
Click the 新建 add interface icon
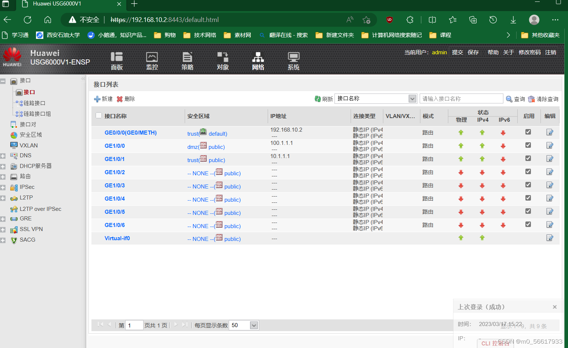[97, 99]
